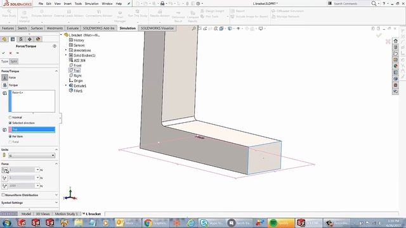Viewport: 406px width, 228px height.
Task: Open Display Style cube icon
Action: (x=230, y=28)
